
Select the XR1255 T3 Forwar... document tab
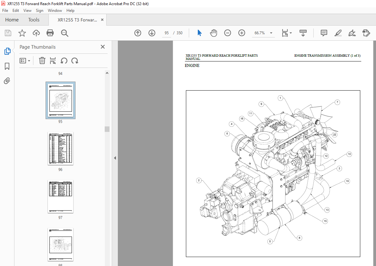click(77, 20)
